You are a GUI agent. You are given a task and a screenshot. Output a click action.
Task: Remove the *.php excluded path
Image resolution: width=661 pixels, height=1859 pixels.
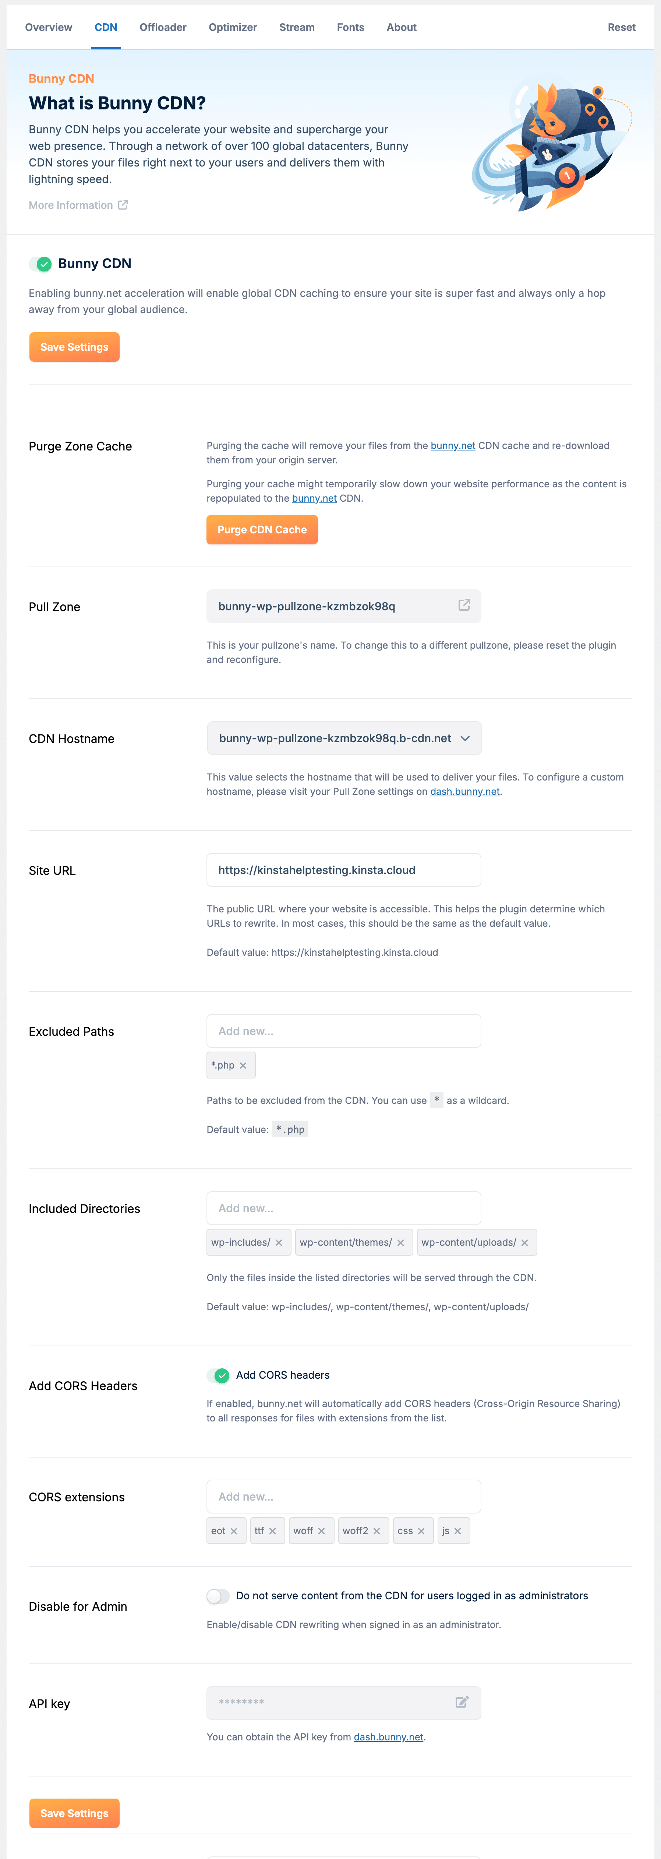pyautogui.click(x=244, y=1065)
